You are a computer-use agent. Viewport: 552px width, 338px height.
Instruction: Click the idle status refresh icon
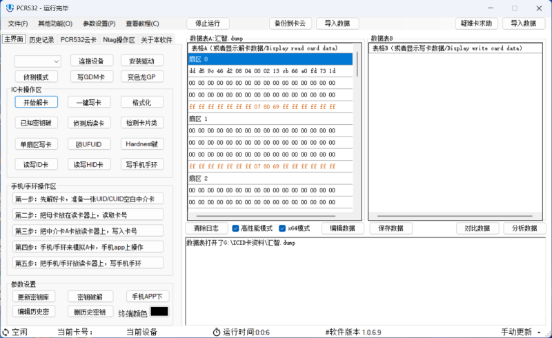[6, 332]
